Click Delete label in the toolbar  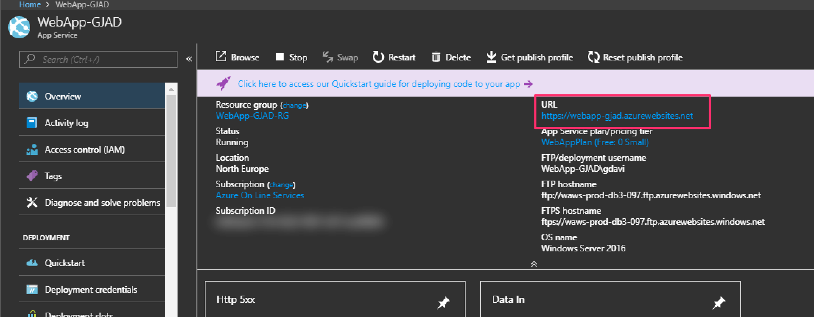(x=458, y=58)
